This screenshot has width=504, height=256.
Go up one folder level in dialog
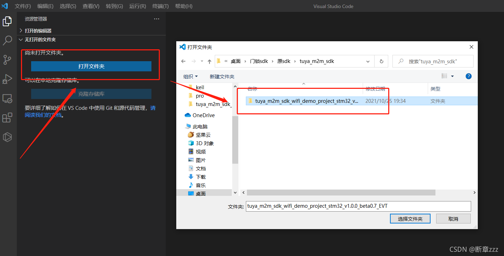click(210, 61)
